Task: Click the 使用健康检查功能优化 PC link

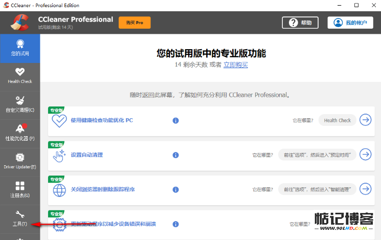Action: pos(102,120)
